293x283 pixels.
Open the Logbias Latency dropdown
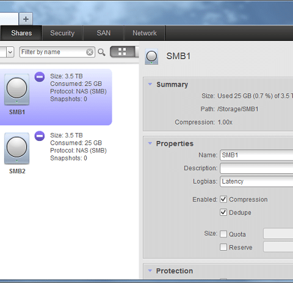click(256, 181)
